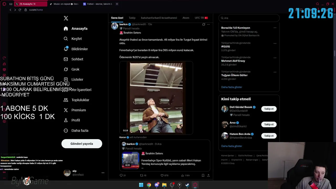Screen dimensions: 336x189
Task: Open Topluluklar communities
Action: point(76,100)
